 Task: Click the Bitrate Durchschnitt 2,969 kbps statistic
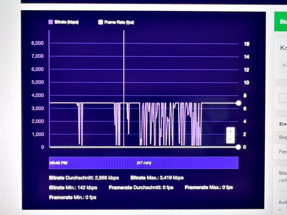[x=84, y=178]
